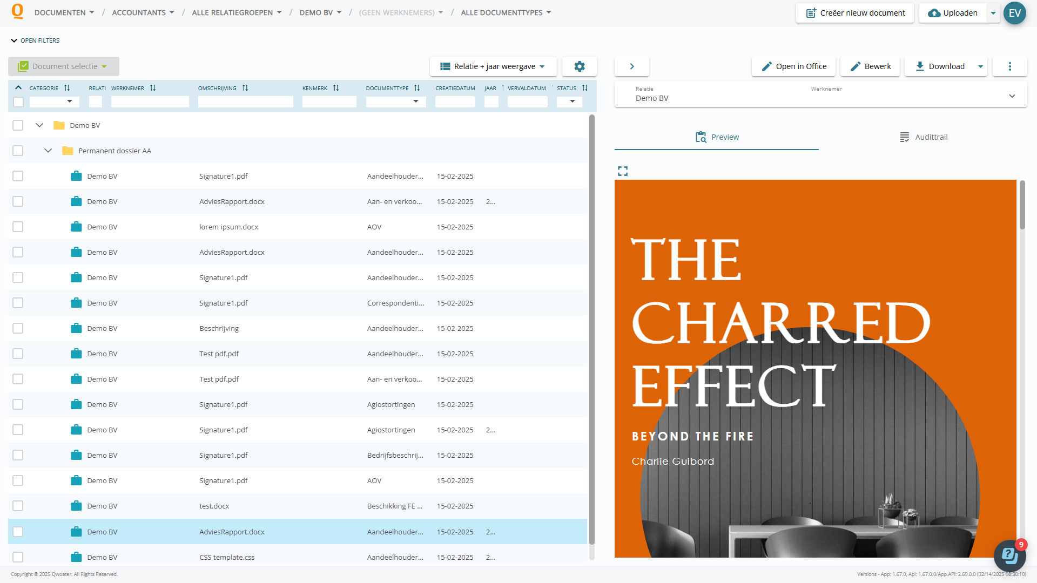Viewport: 1037px width, 583px height.
Task: Click the Qwoater logo icon
Action: pyautogui.click(x=17, y=11)
